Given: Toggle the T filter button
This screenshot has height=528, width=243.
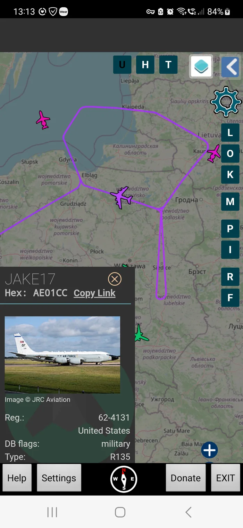Looking at the screenshot, I should [x=168, y=65].
